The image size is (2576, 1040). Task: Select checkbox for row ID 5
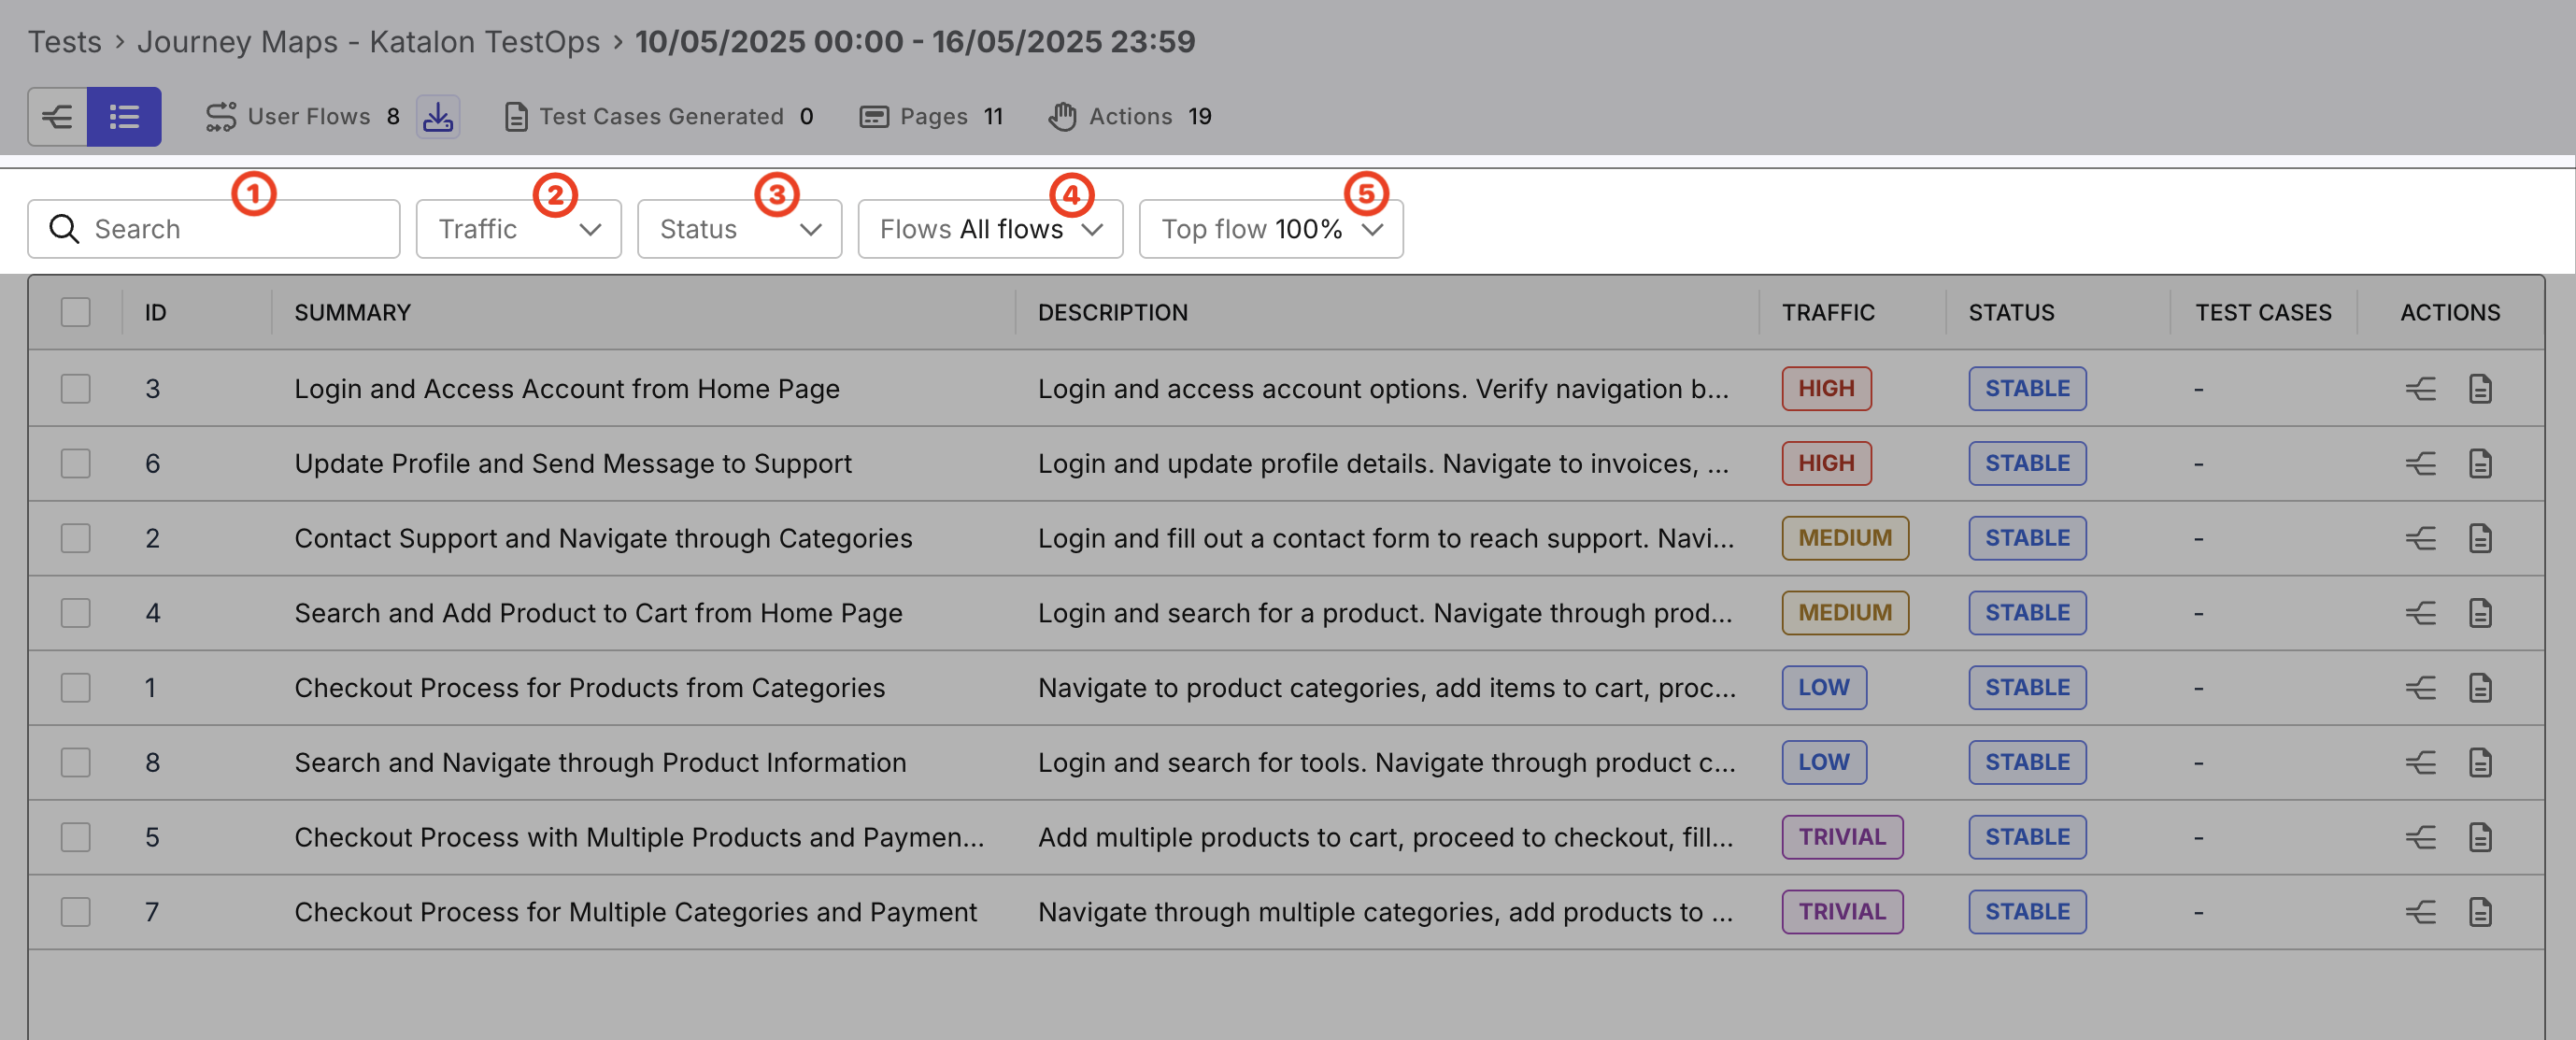(x=75, y=836)
